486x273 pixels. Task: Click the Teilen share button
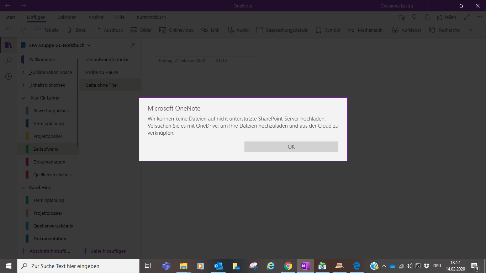(447, 17)
